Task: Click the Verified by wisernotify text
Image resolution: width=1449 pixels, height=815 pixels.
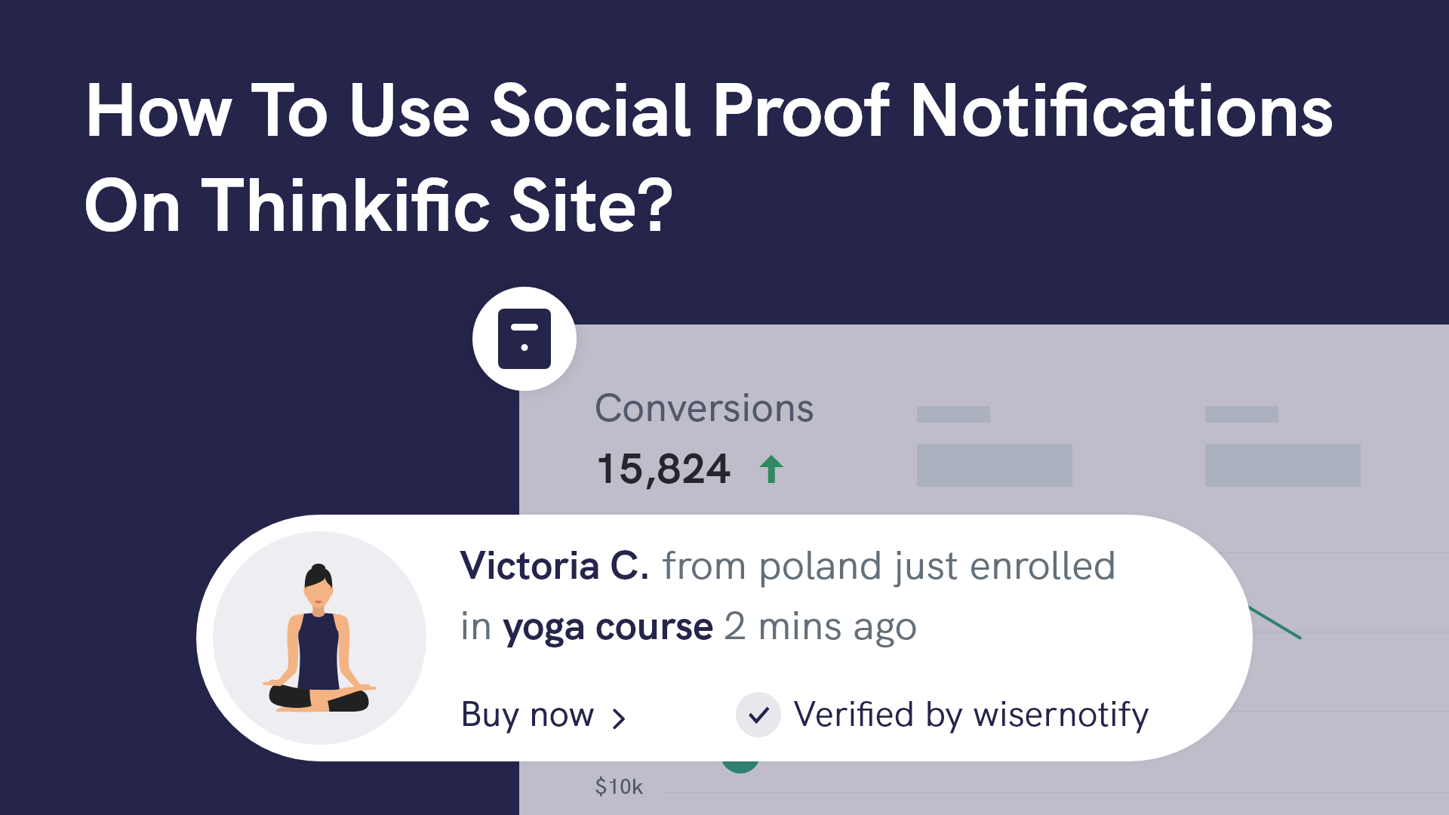Action: tap(971, 715)
